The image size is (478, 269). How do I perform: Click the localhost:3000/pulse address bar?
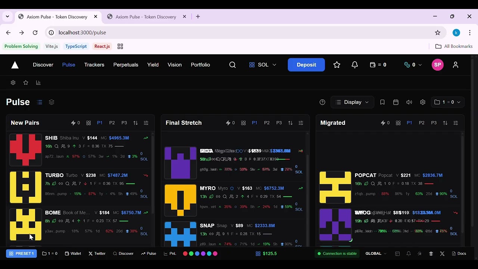(246, 33)
